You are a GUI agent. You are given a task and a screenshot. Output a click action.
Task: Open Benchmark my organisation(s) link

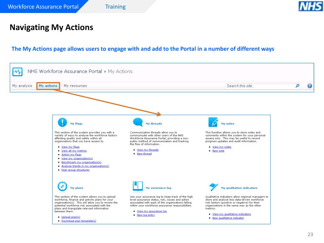pyautogui.click(x=81, y=162)
